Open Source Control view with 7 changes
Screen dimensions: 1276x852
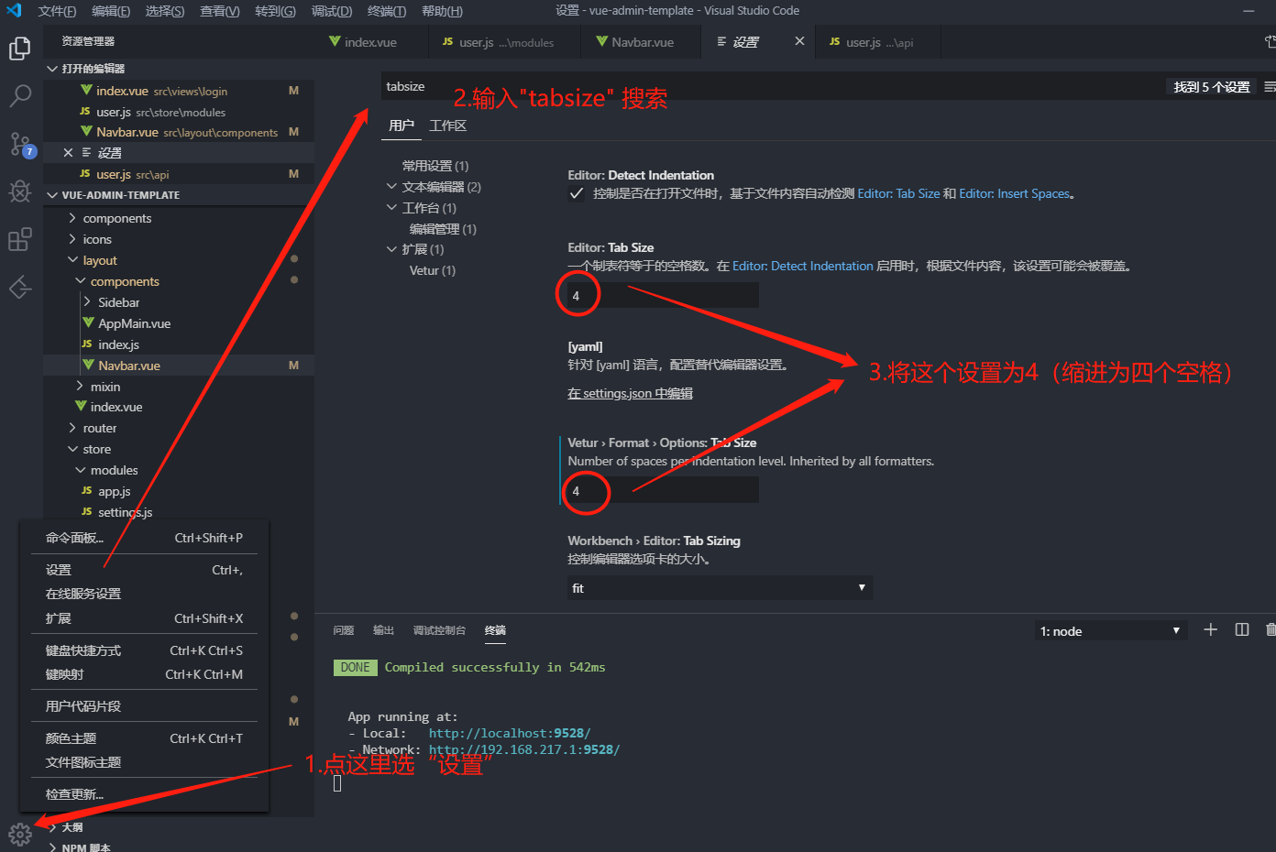pyautogui.click(x=20, y=144)
